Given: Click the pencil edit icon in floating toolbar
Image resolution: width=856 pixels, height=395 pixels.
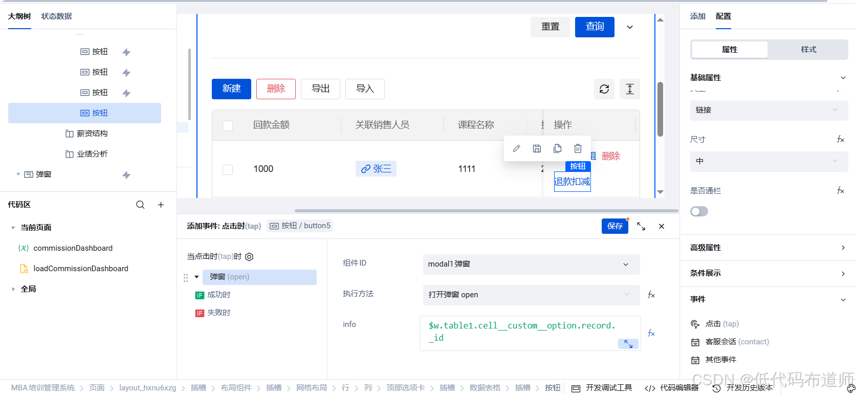Looking at the screenshot, I should pos(517,148).
